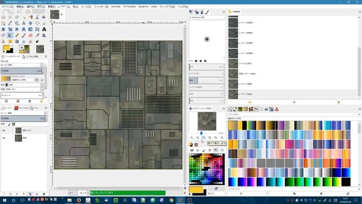The height and width of the screenshot is (204, 362).
Task: Click the navigation zoom slider handle
Action: (x=201, y=133)
